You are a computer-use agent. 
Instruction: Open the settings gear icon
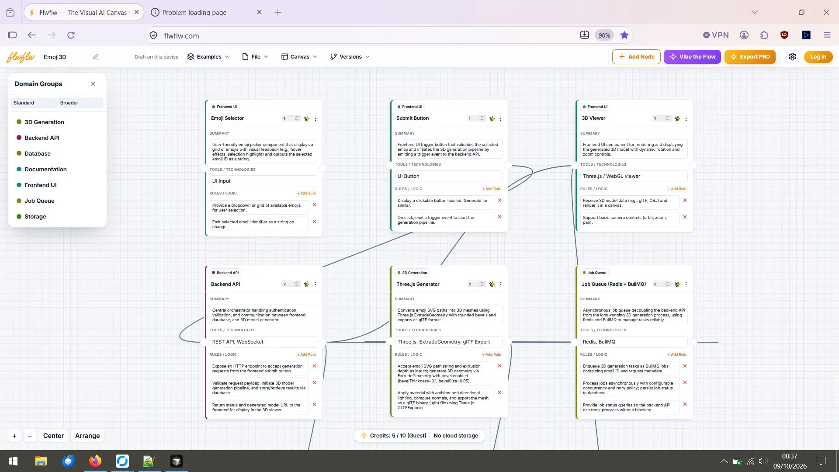(x=792, y=57)
